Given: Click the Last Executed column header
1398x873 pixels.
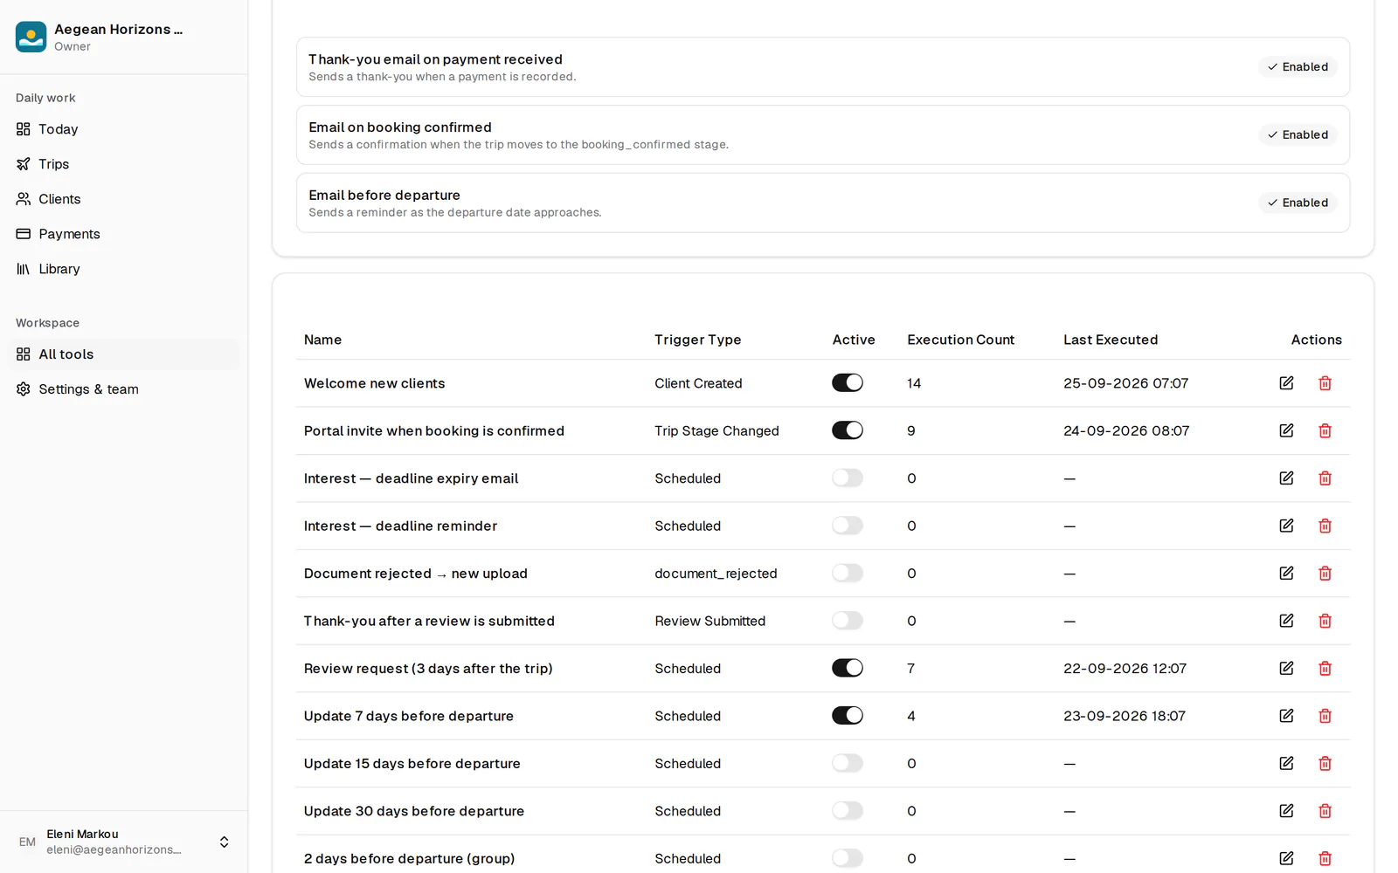Looking at the screenshot, I should click(x=1111, y=340).
